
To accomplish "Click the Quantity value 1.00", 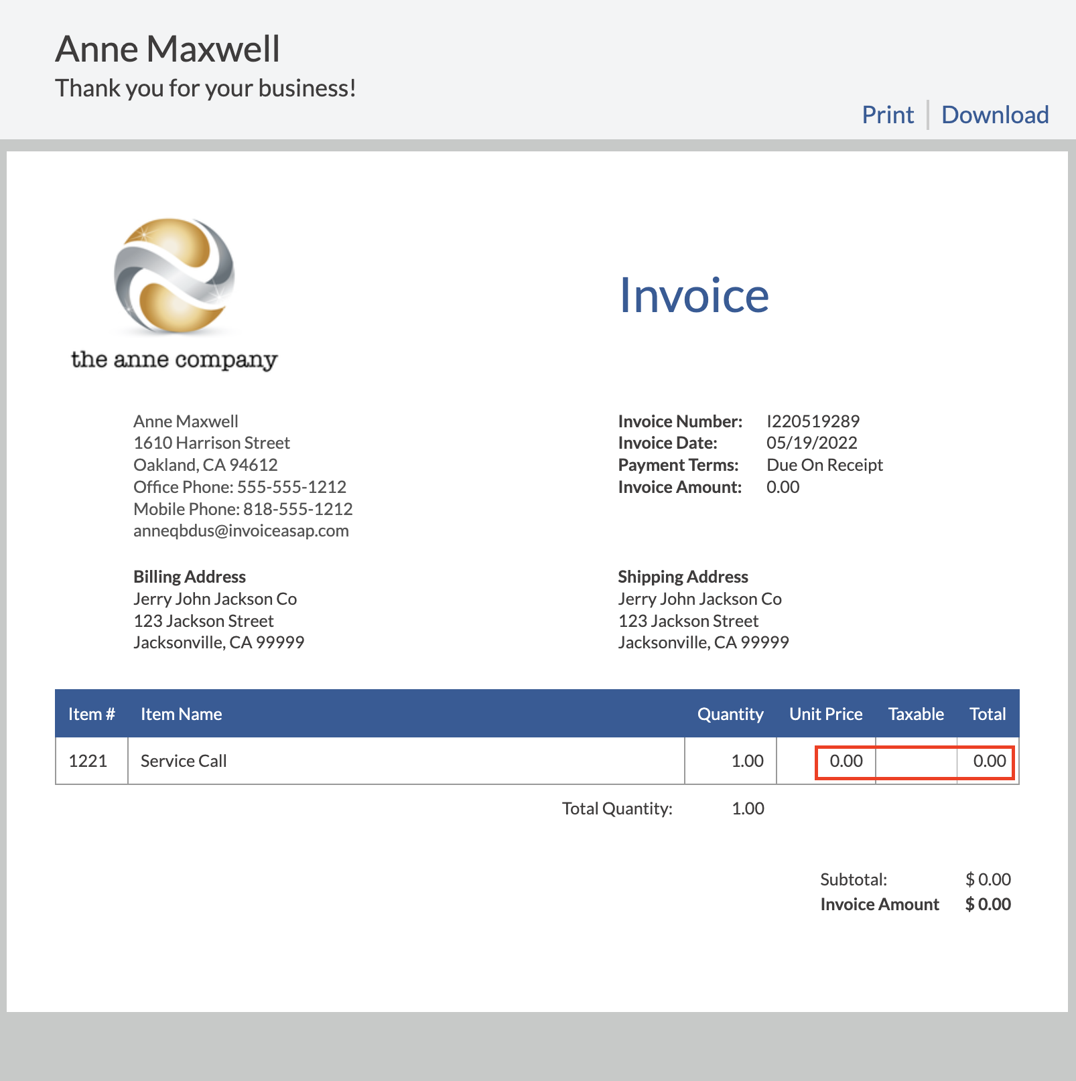I will coord(746,761).
